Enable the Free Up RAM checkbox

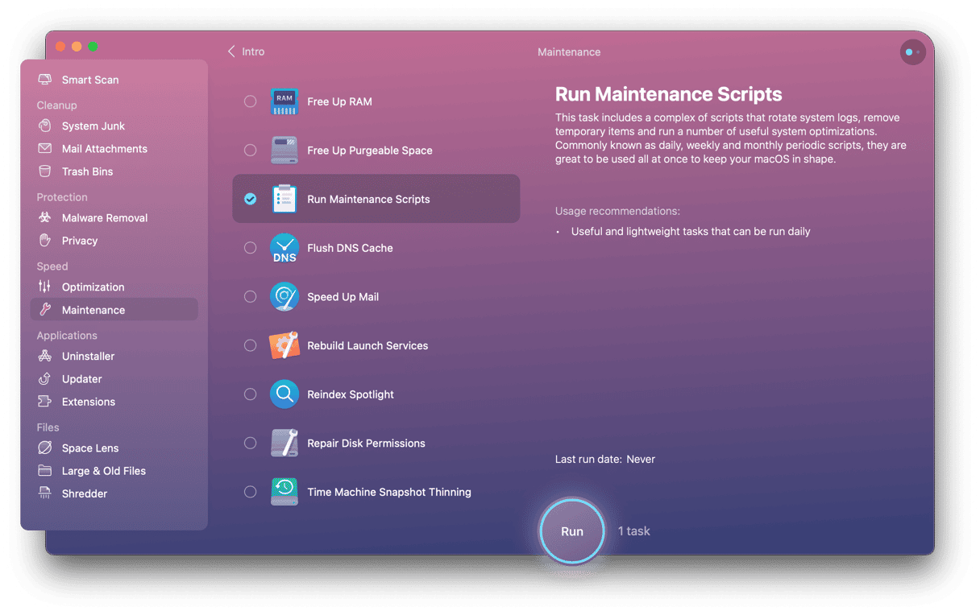click(251, 101)
